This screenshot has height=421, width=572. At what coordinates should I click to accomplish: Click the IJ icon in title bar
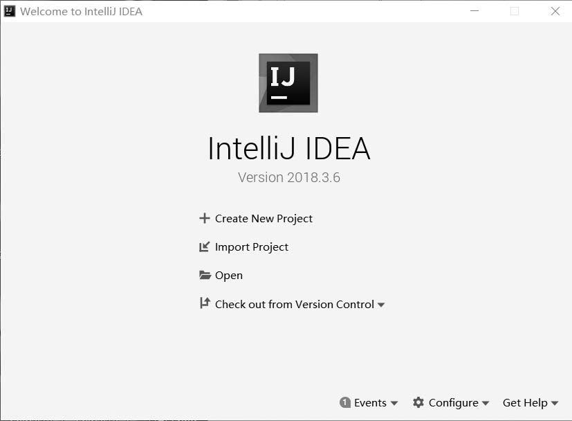(x=10, y=11)
